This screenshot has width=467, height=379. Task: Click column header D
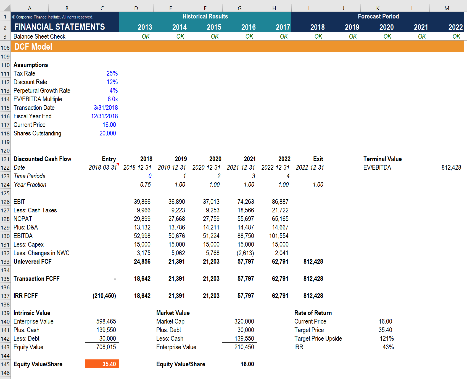(136, 8)
